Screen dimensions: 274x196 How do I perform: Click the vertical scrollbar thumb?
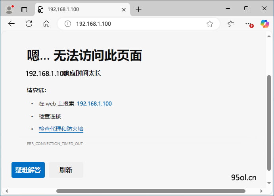[269, 123]
